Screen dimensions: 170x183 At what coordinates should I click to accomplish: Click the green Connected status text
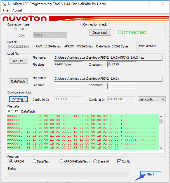[x=132, y=32]
